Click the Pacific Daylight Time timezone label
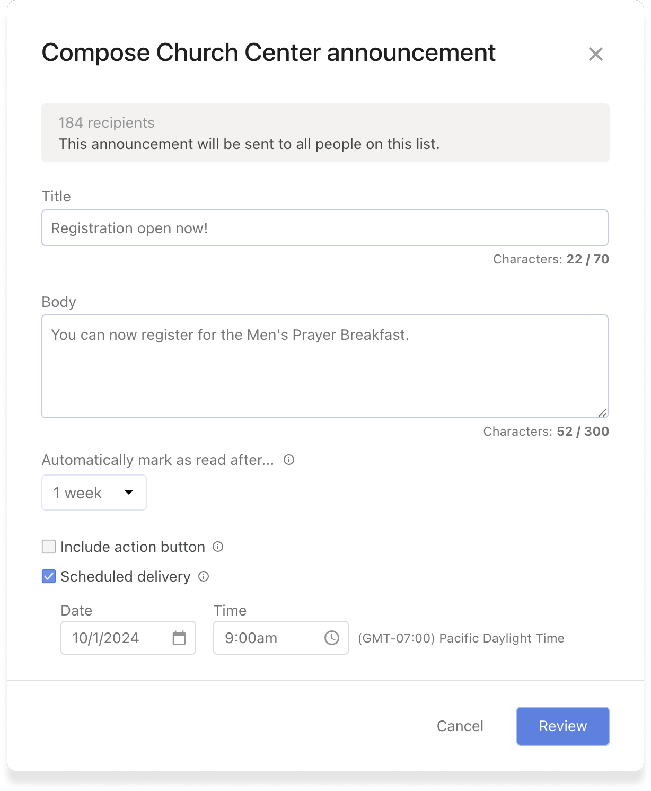651x791 pixels. pyautogui.click(x=461, y=638)
